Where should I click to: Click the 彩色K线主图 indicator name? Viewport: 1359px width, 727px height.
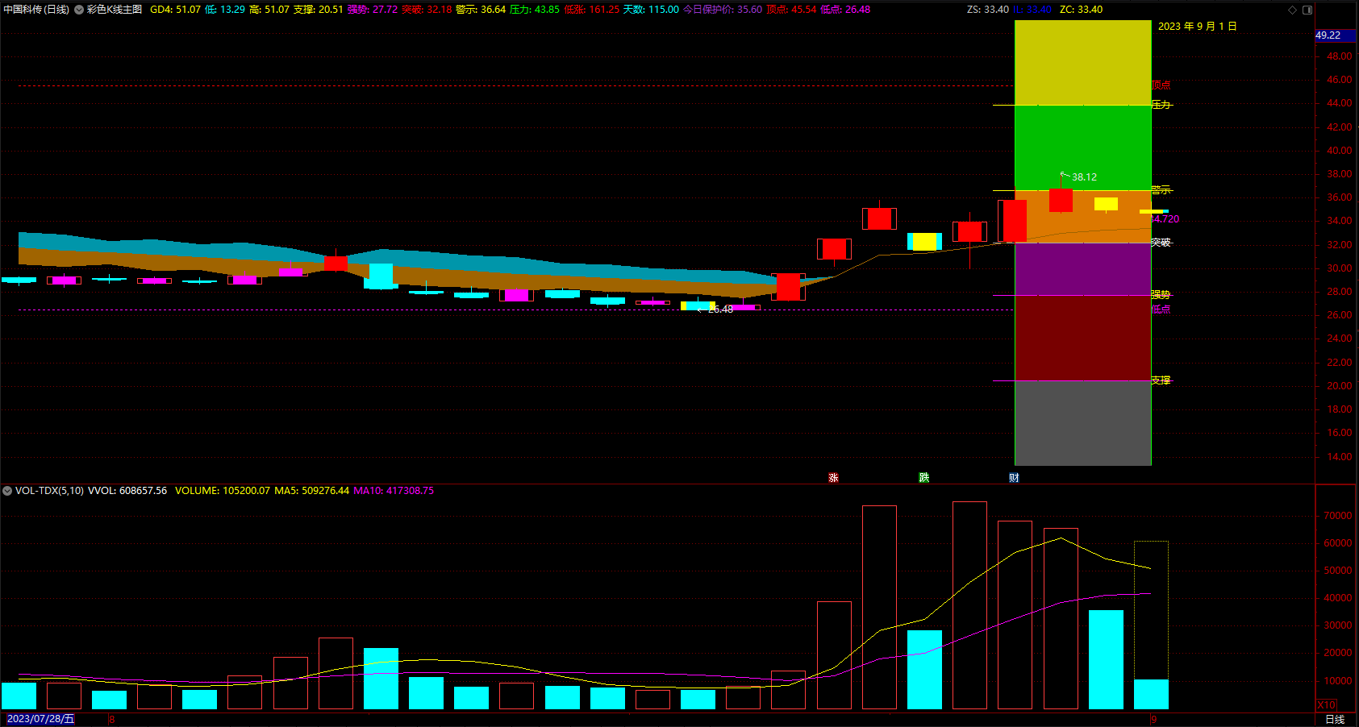click(x=115, y=10)
